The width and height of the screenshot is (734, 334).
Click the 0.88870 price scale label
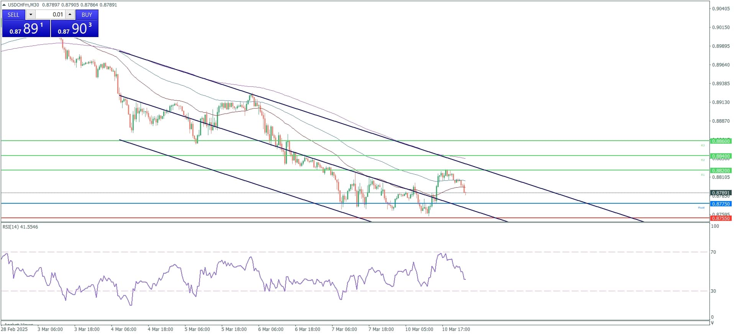pos(721,121)
